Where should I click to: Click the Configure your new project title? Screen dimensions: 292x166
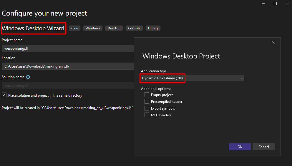pyautogui.click(x=44, y=14)
